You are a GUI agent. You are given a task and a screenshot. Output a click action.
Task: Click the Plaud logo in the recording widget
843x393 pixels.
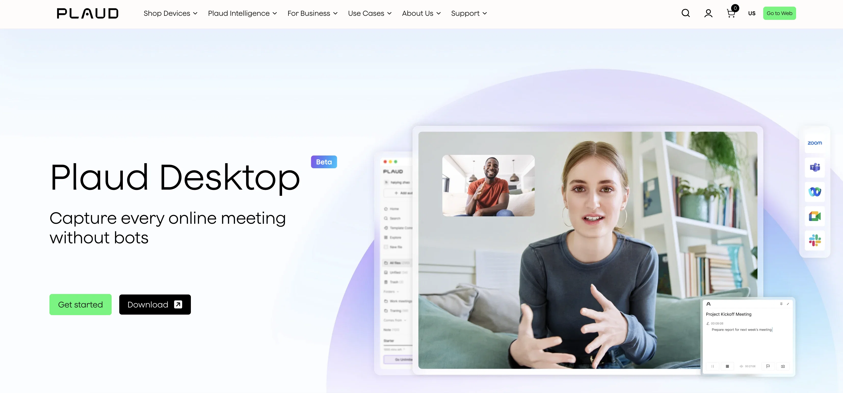tap(708, 304)
